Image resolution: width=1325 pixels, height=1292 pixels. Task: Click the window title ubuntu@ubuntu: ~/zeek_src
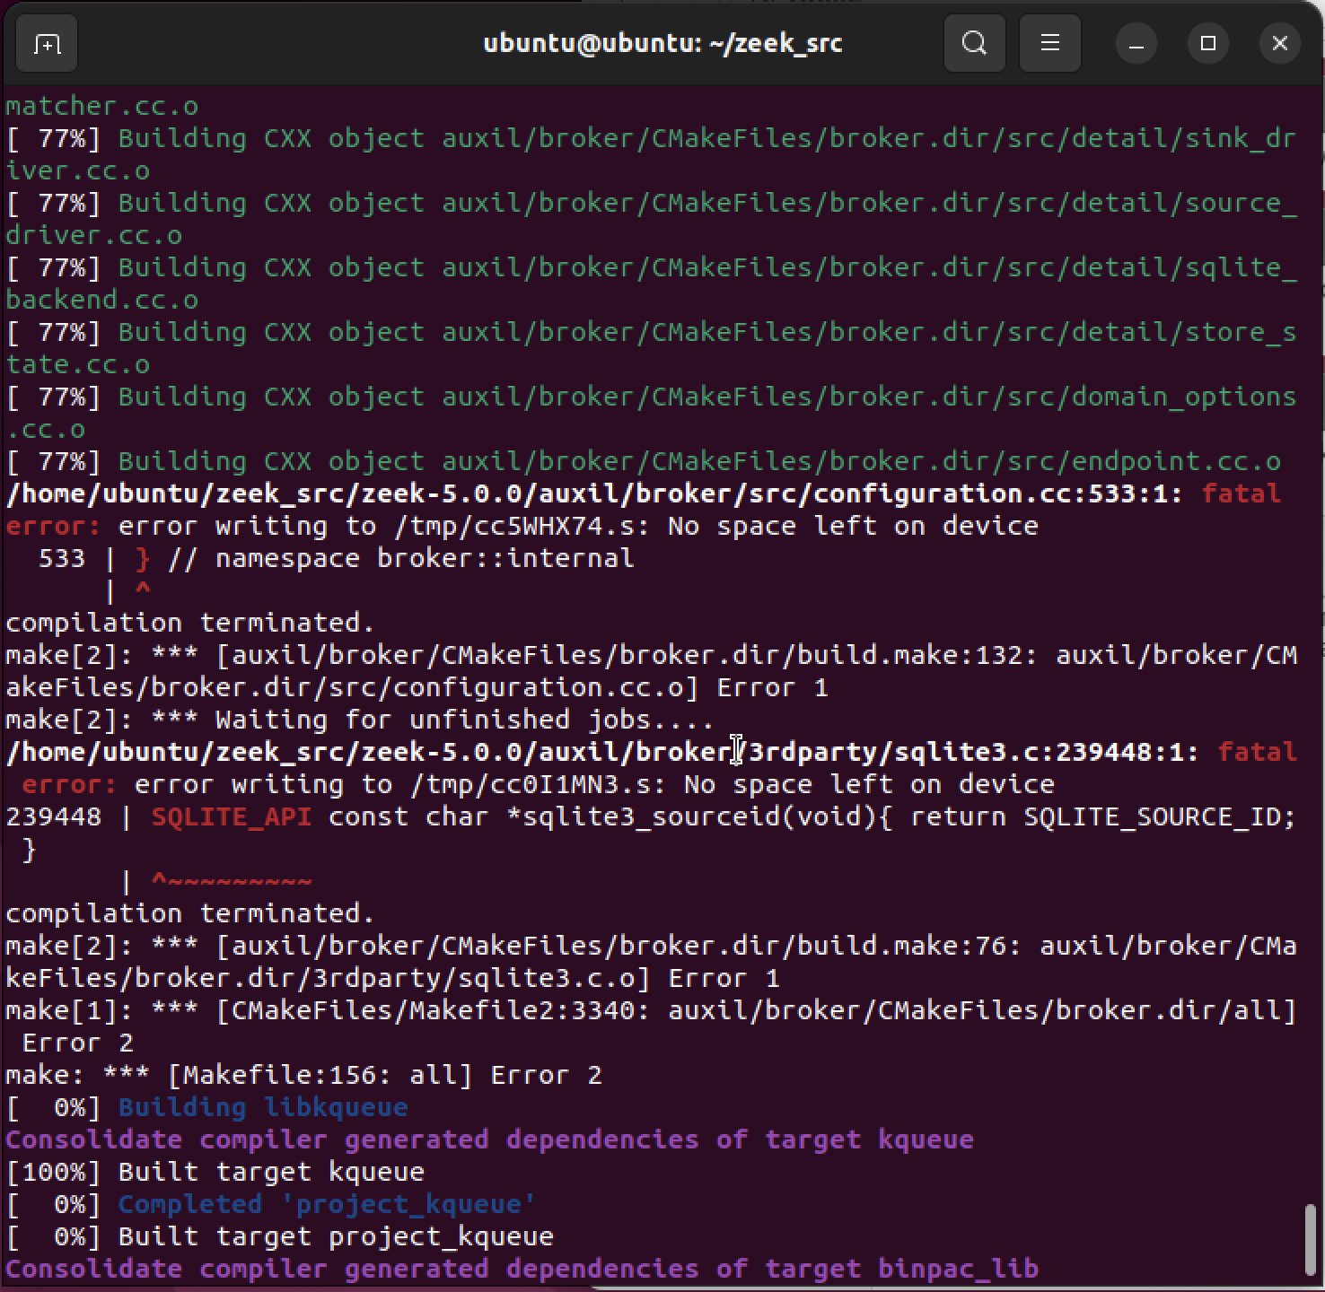(x=662, y=43)
